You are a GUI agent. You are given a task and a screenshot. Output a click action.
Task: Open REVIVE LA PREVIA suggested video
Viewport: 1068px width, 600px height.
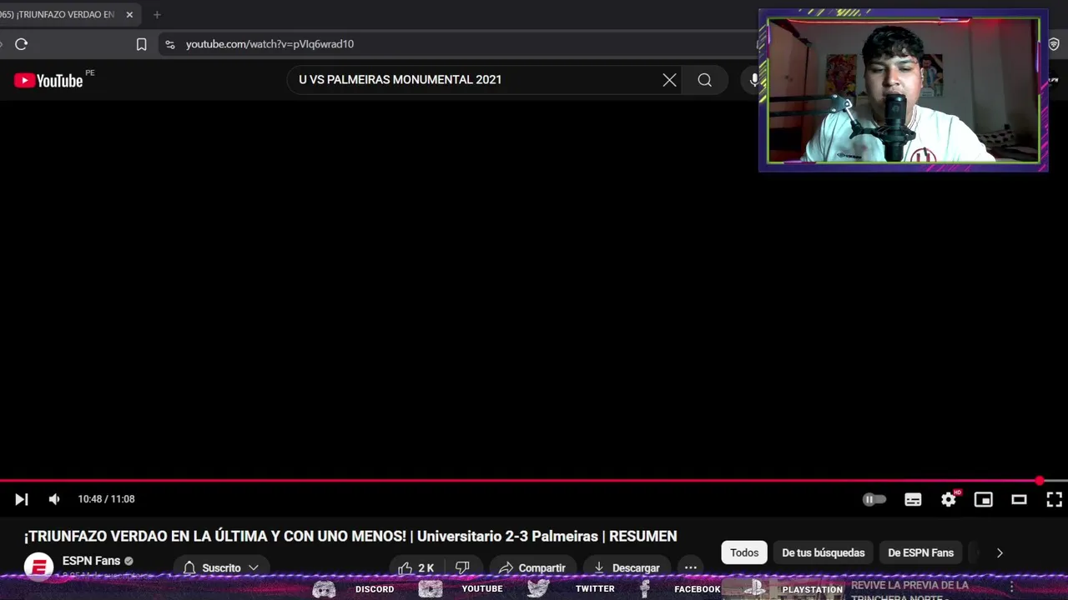(x=909, y=590)
